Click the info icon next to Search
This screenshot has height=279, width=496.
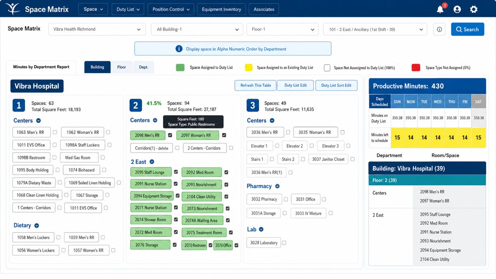pyautogui.click(x=439, y=29)
